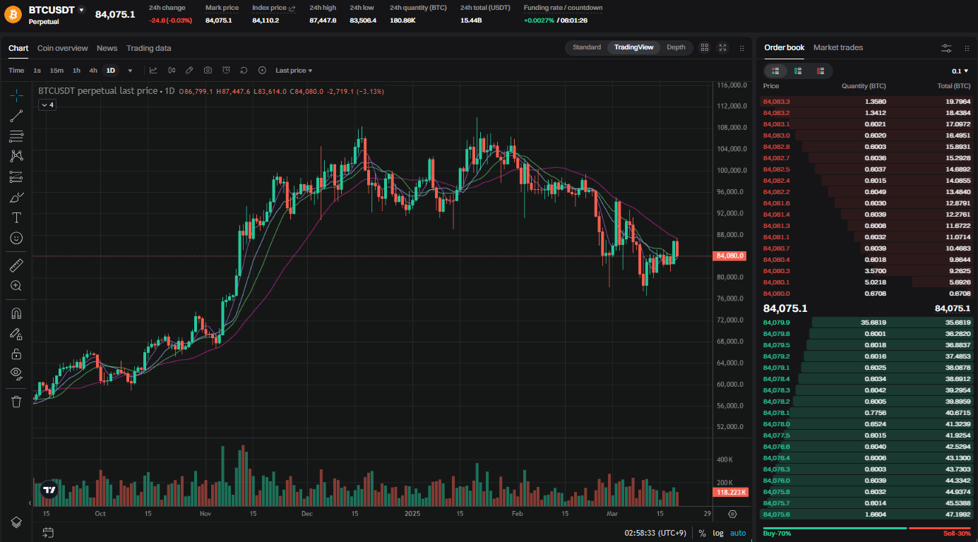Click Funding rate / countdown label
978x542 pixels.
563,8
